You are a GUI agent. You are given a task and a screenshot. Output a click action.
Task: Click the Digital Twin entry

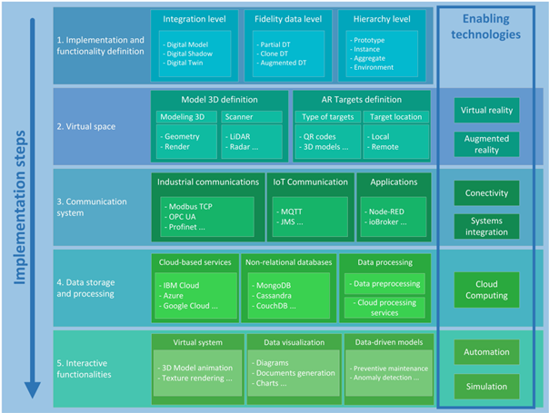(183, 63)
